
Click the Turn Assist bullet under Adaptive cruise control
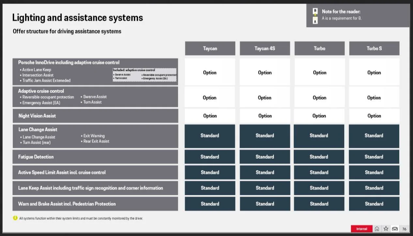(x=91, y=102)
